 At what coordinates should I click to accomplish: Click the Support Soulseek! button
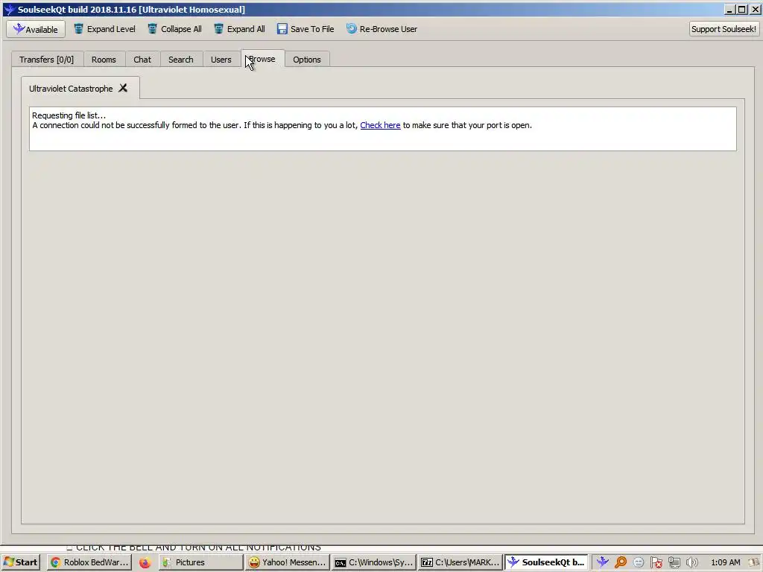pos(724,29)
